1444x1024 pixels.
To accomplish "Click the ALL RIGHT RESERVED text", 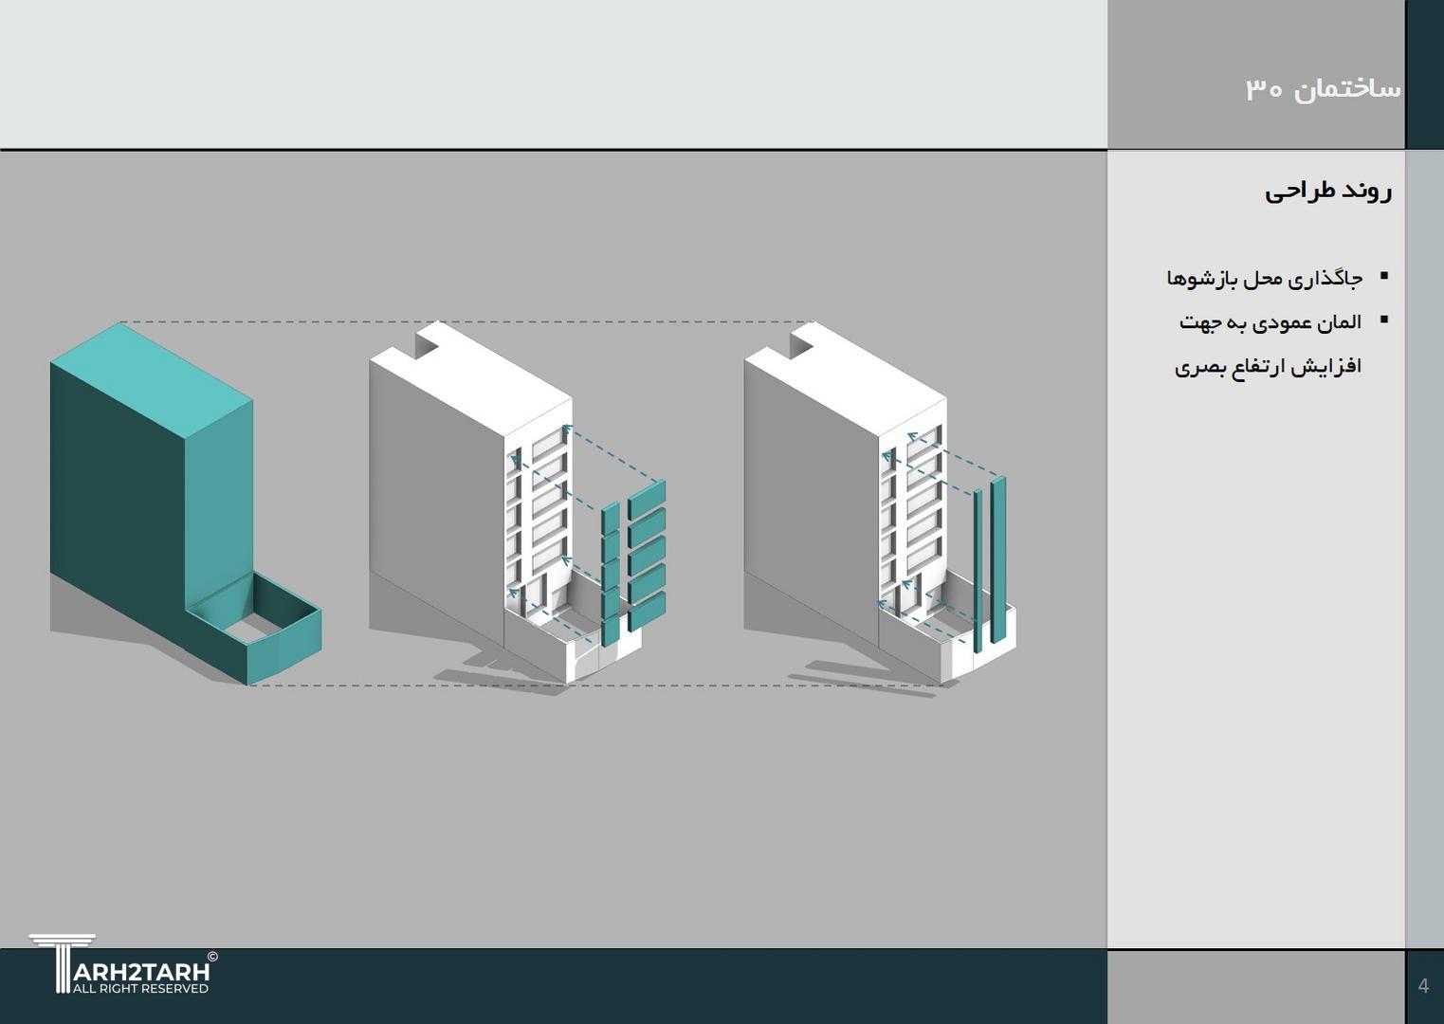I will coord(140,989).
